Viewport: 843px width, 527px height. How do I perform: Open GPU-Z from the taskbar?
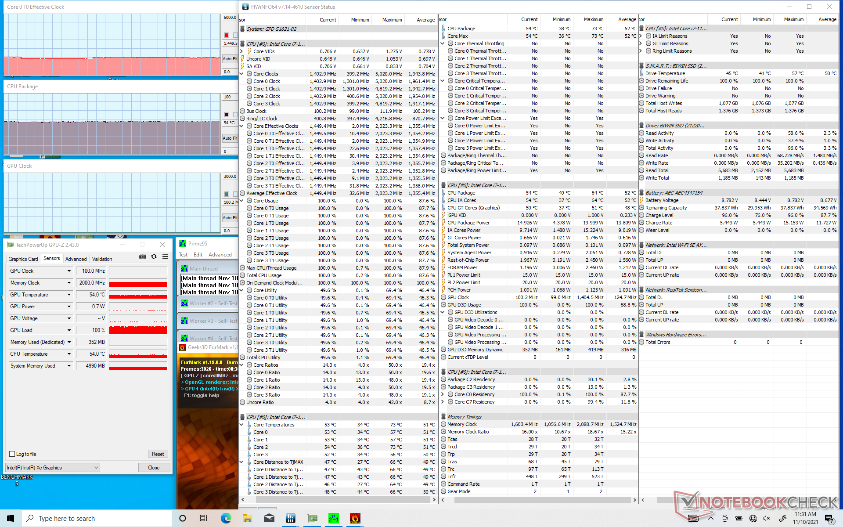(x=312, y=518)
